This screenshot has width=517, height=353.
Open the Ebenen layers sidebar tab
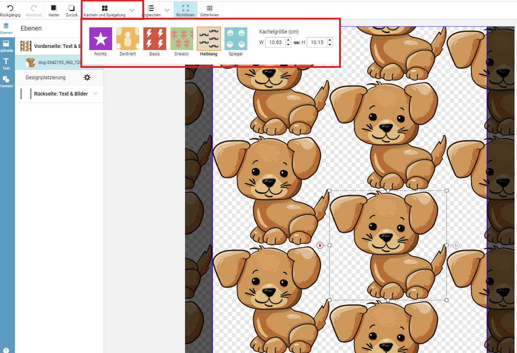[6, 28]
